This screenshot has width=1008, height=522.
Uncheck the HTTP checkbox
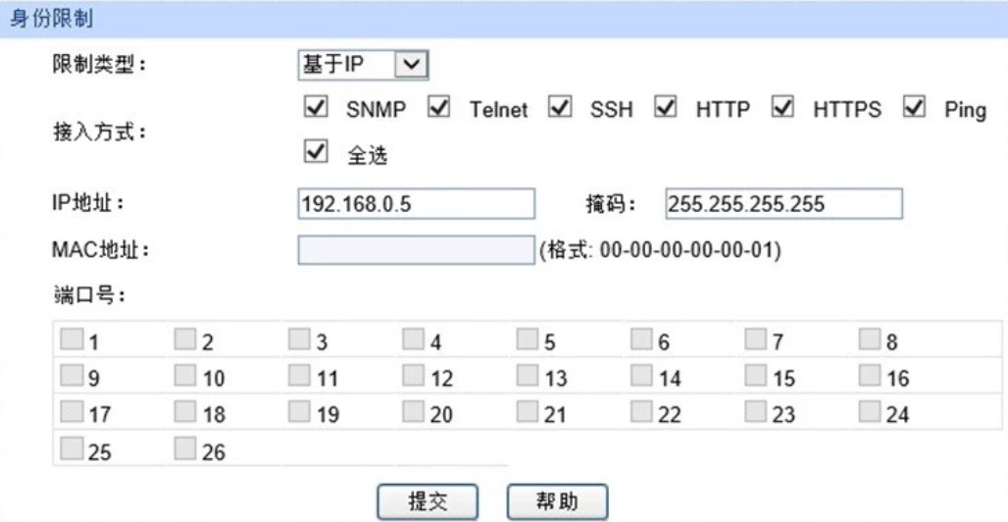click(666, 108)
